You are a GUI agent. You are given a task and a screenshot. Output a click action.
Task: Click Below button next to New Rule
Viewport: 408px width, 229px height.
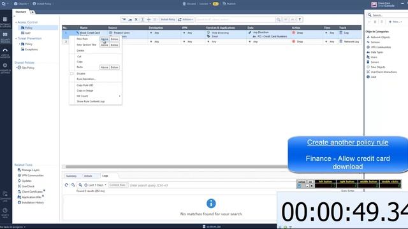pos(115,39)
